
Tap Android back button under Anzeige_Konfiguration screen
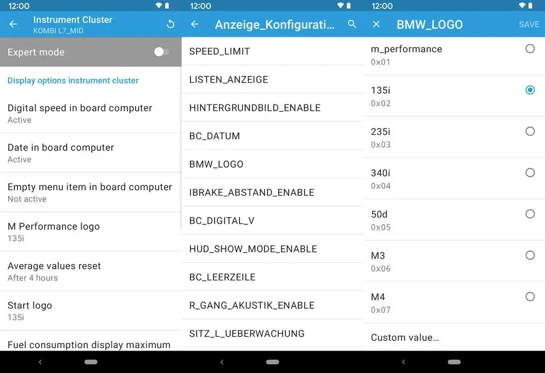(x=221, y=362)
